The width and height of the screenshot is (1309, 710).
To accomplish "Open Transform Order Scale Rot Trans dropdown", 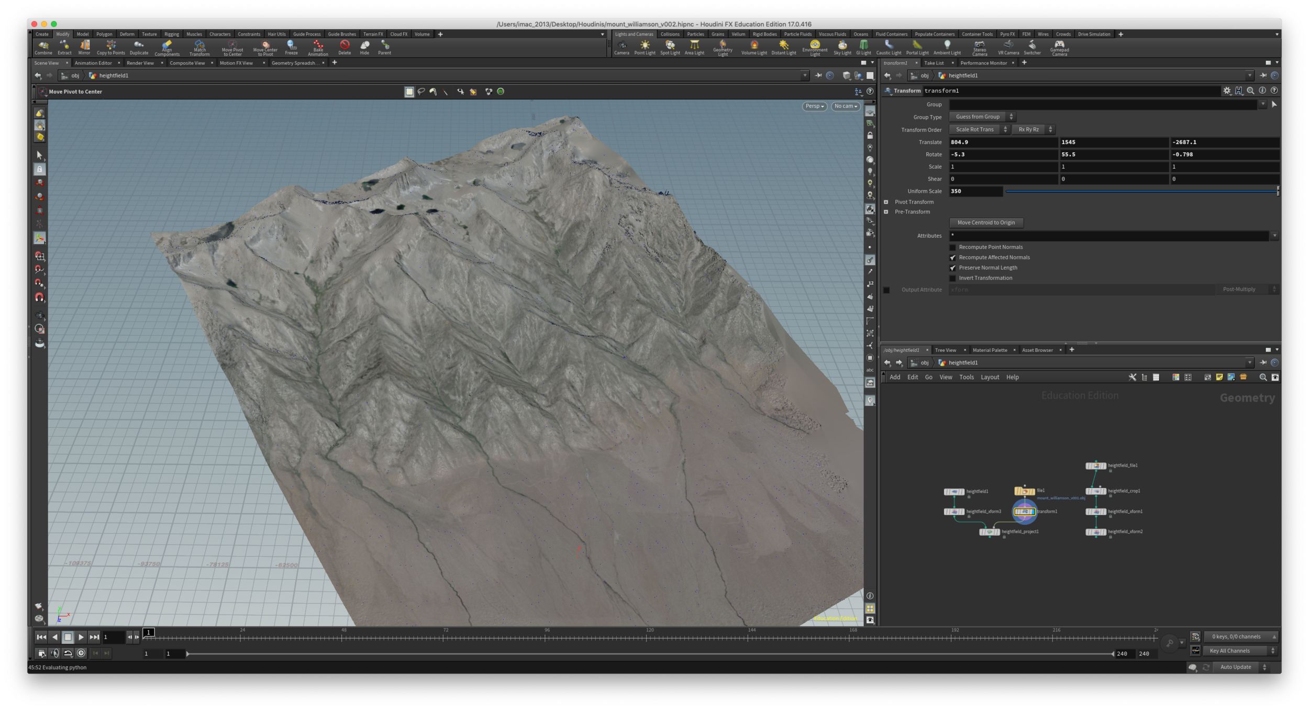I will coord(979,129).
